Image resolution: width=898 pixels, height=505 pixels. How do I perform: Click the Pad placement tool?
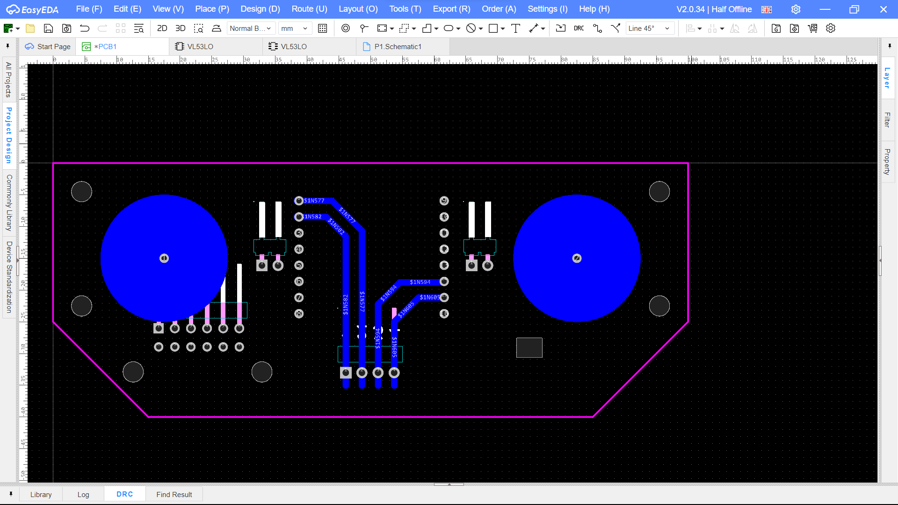(345, 29)
